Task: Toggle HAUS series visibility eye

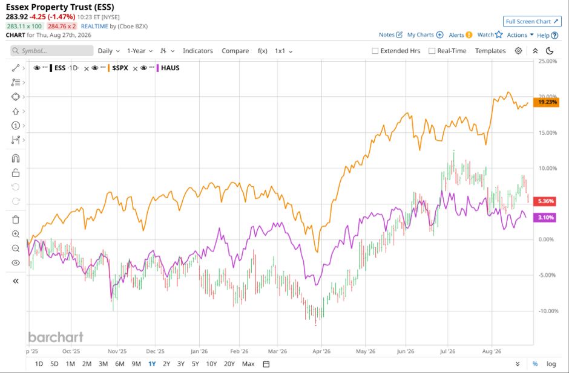Action: coord(143,68)
